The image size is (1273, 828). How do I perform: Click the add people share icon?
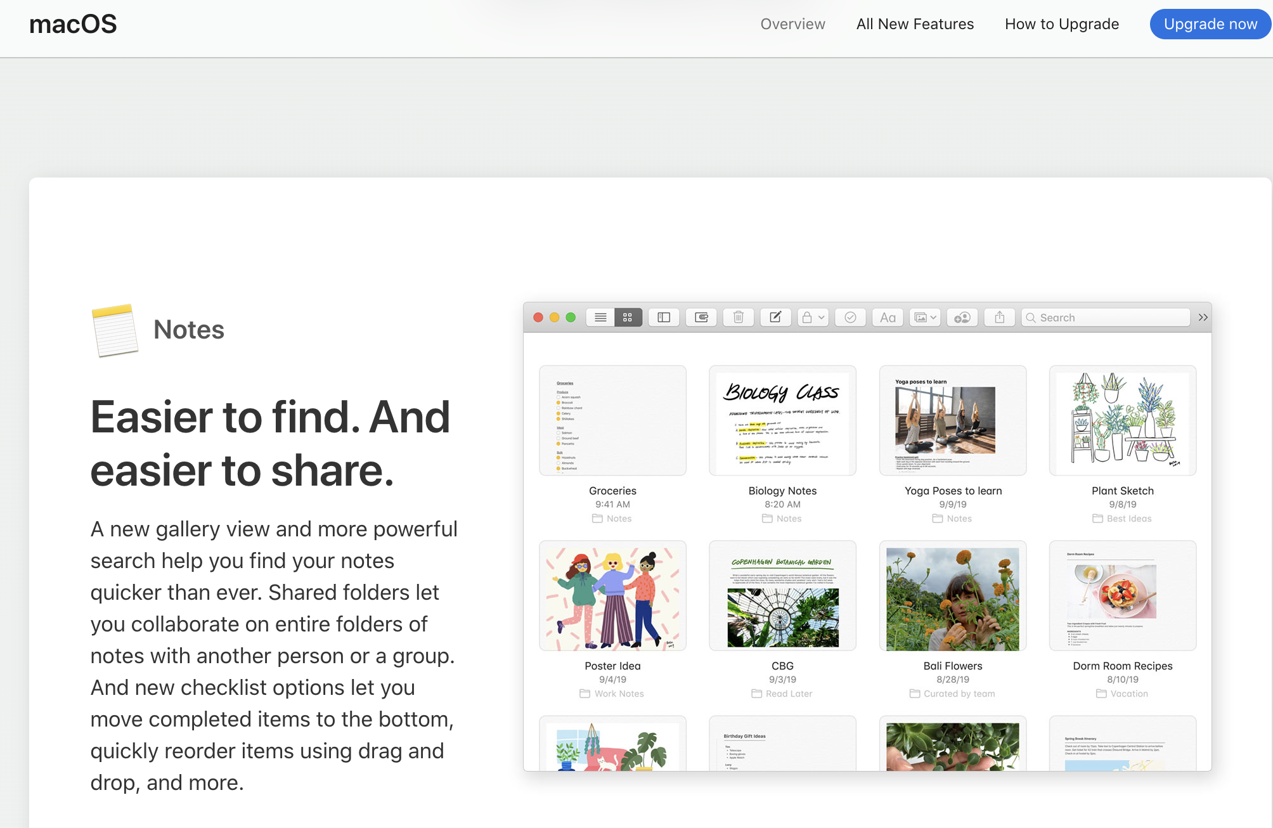pos(962,318)
